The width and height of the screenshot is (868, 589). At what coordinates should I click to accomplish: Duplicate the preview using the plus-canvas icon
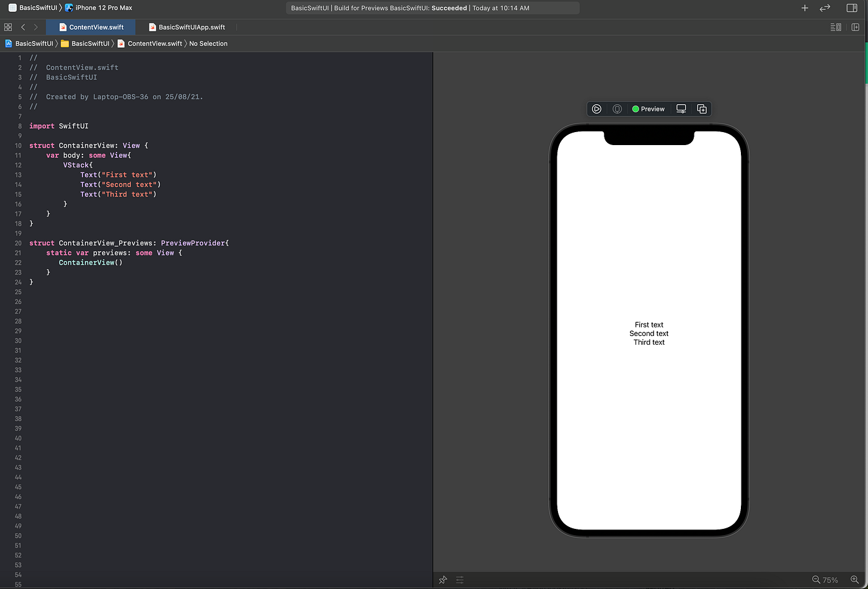pos(701,108)
